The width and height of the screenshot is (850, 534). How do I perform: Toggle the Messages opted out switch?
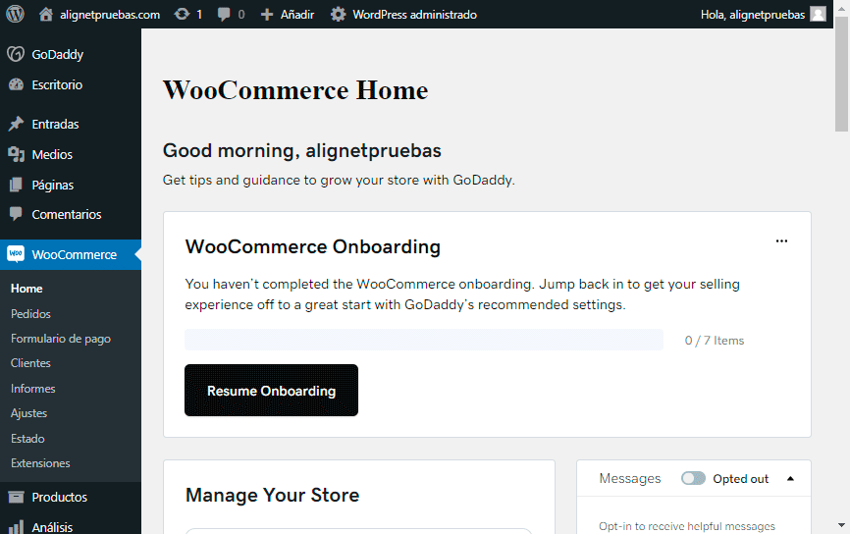tap(693, 479)
